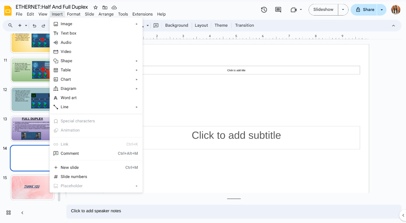The image size is (406, 223).
Task: Open the Share dropdown arrow
Action: pos(381,10)
